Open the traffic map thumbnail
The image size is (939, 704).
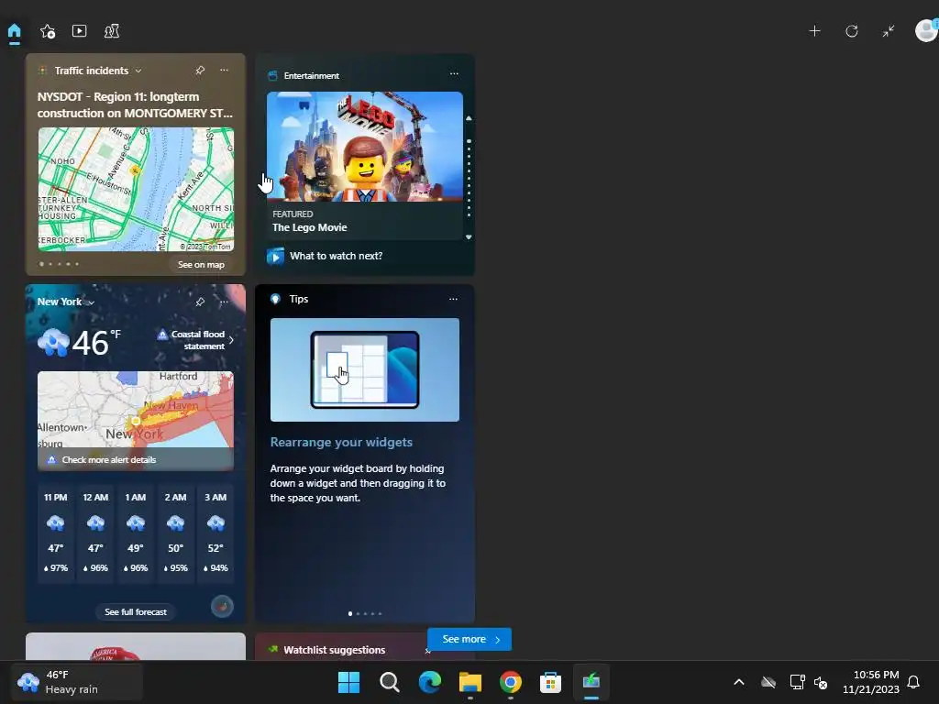136,189
